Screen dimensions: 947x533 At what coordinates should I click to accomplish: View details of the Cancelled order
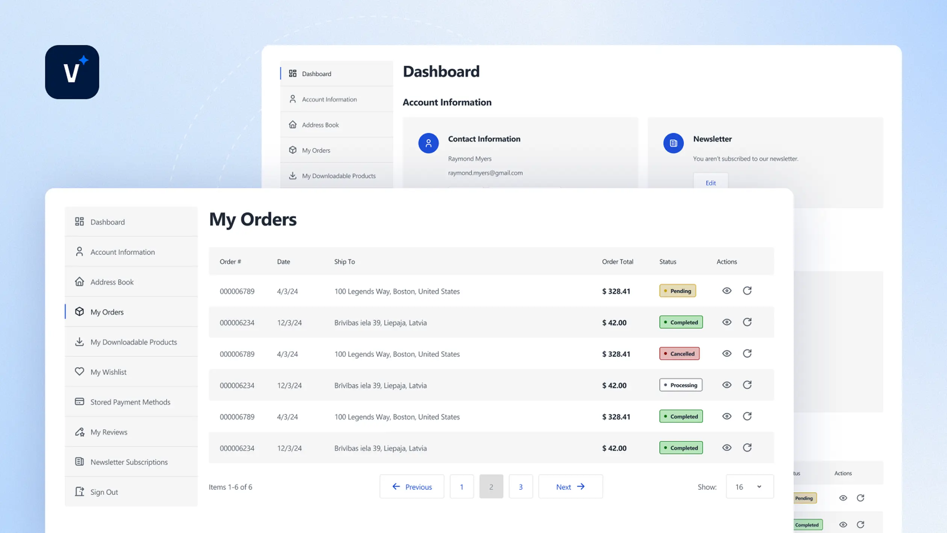coord(726,353)
